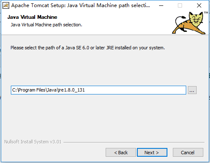Minimize the Apache Tomcat Setup window
Screen dimensions: 210x163
161,5
